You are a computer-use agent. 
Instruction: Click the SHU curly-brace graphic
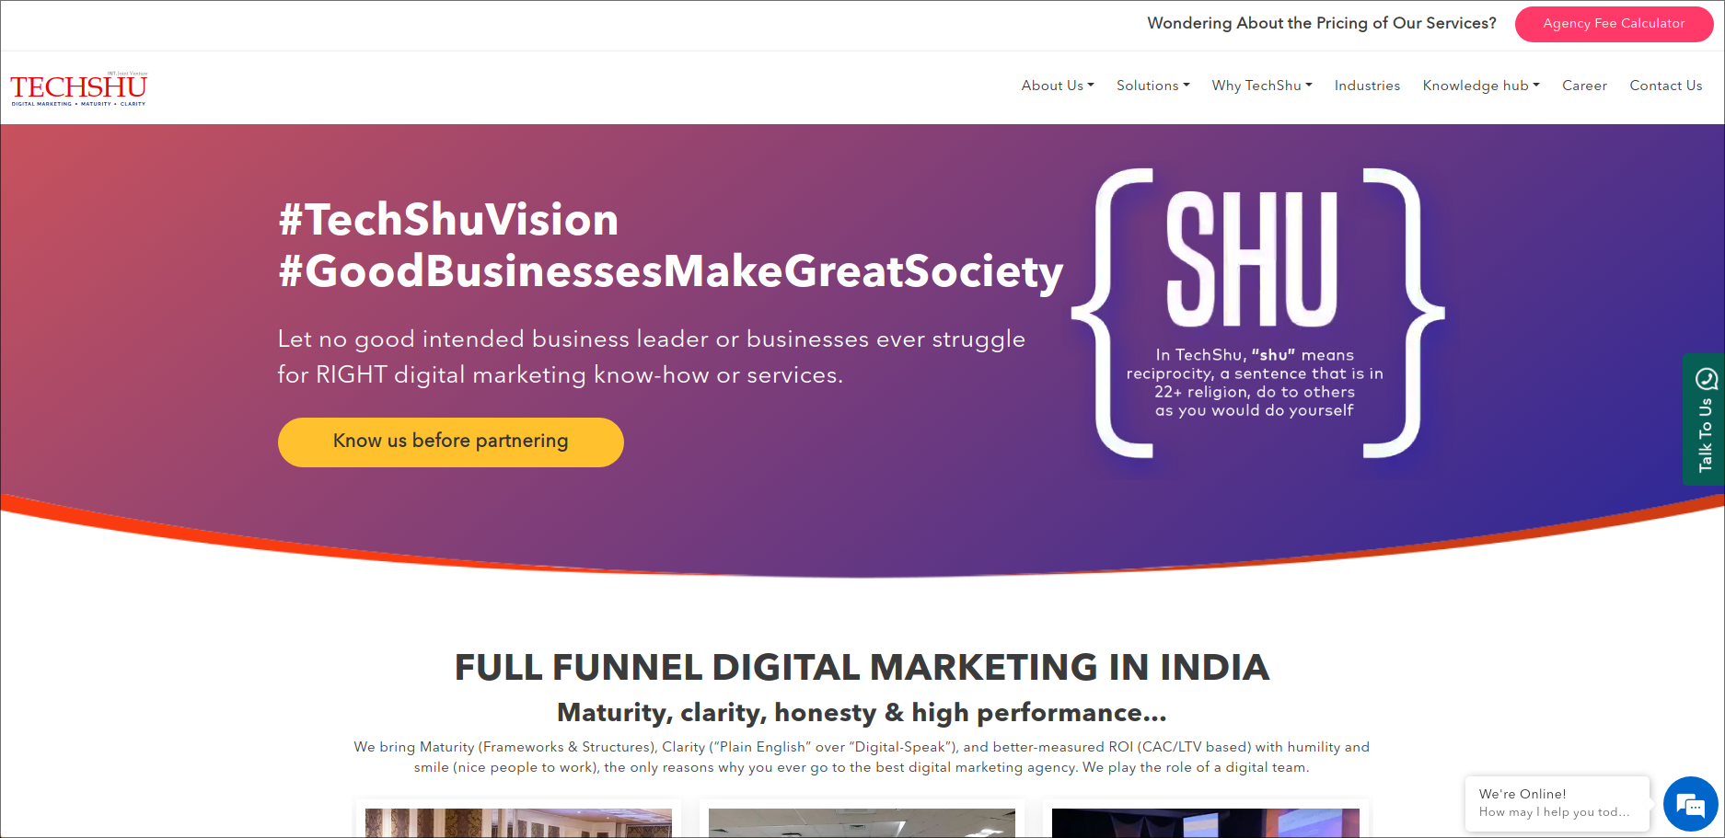pos(1257,313)
